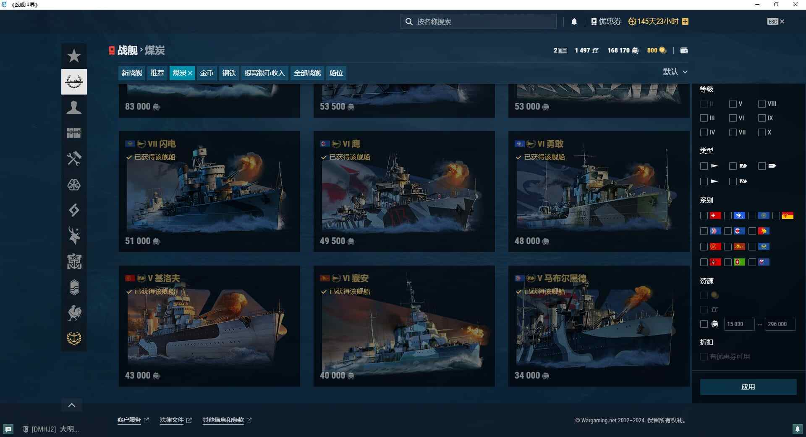Open the 默认 sort order dropdown

point(675,72)
